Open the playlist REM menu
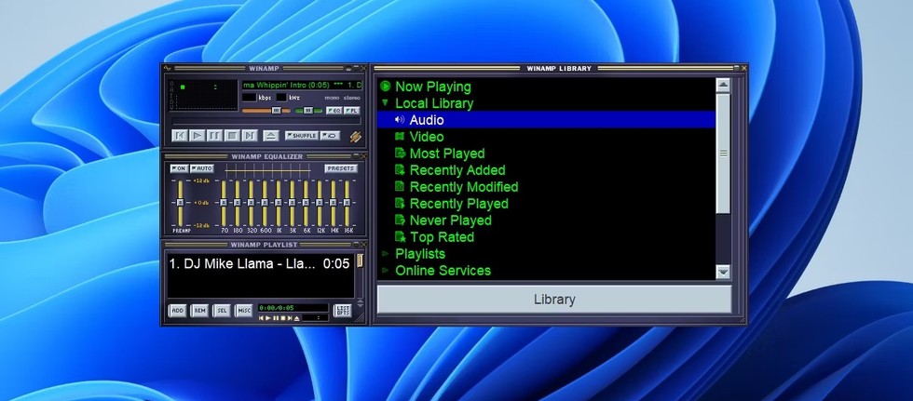This screenshot has height=401, width=913. 199,311
